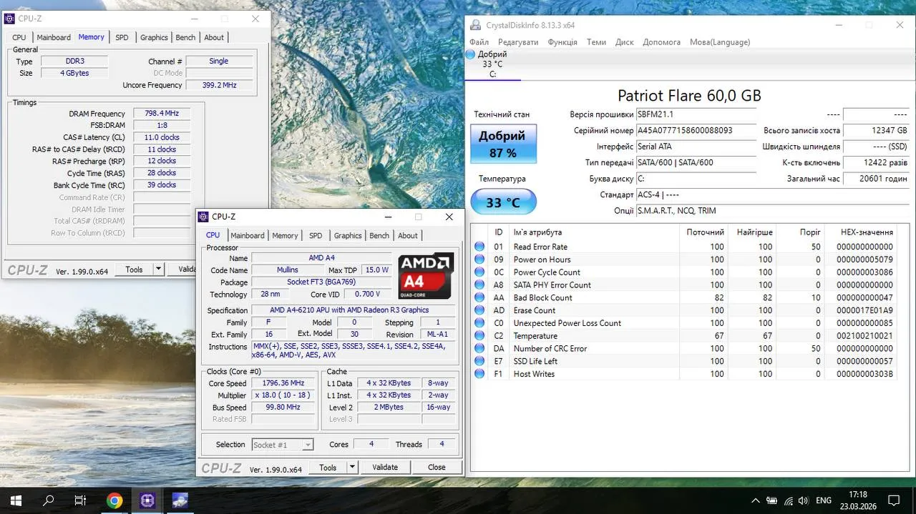Click Validate button in front CPU-Z

tap(385, 467)
